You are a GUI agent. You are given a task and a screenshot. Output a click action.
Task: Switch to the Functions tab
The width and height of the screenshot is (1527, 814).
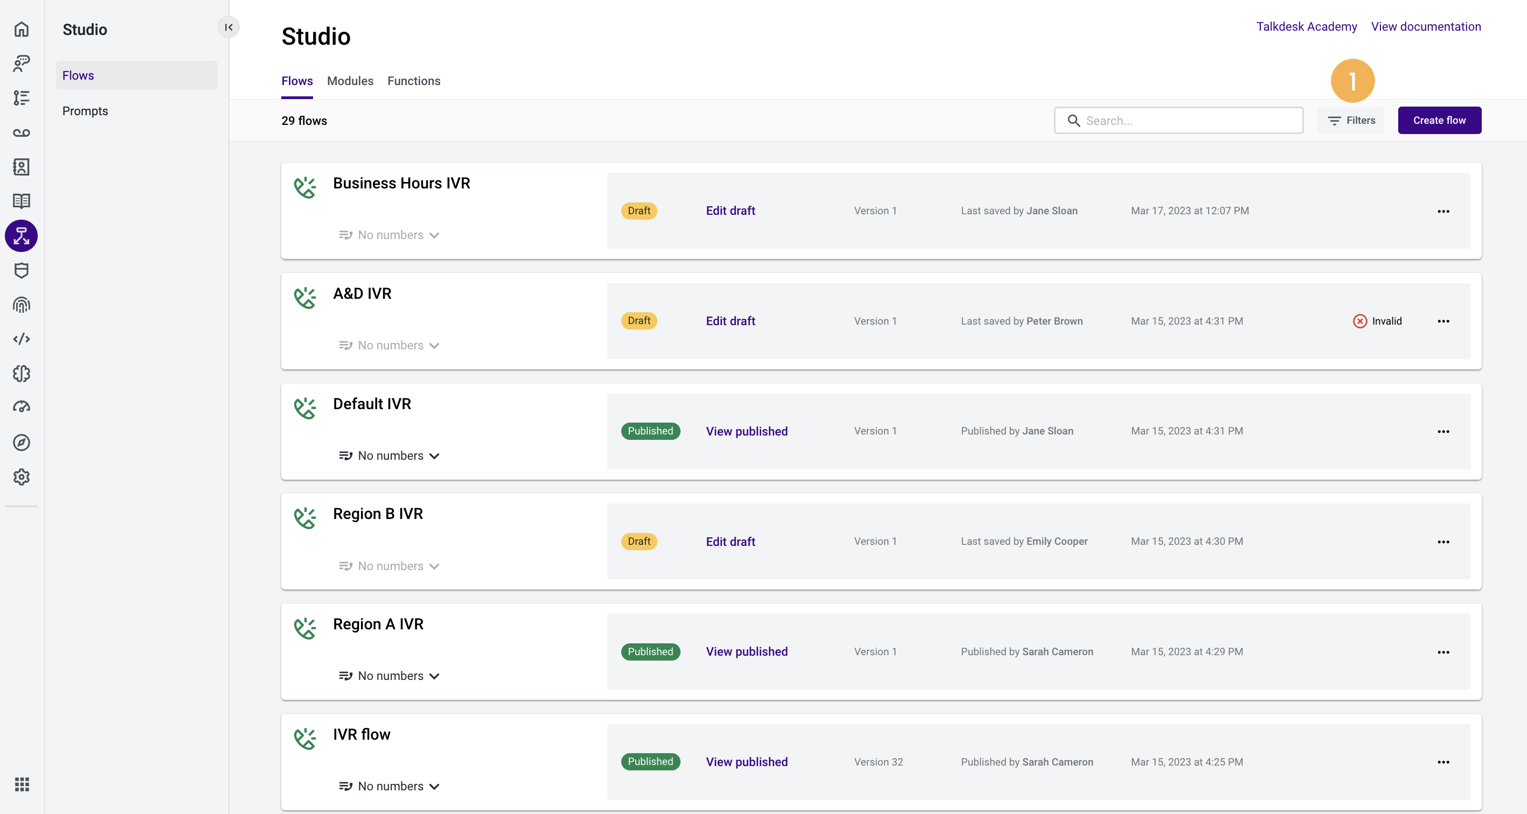pyautogui.click(x=413, y=81)
